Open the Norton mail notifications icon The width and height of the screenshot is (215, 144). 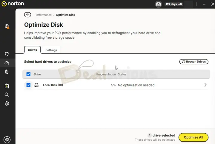pyautogui.click(x=158, y=4)
